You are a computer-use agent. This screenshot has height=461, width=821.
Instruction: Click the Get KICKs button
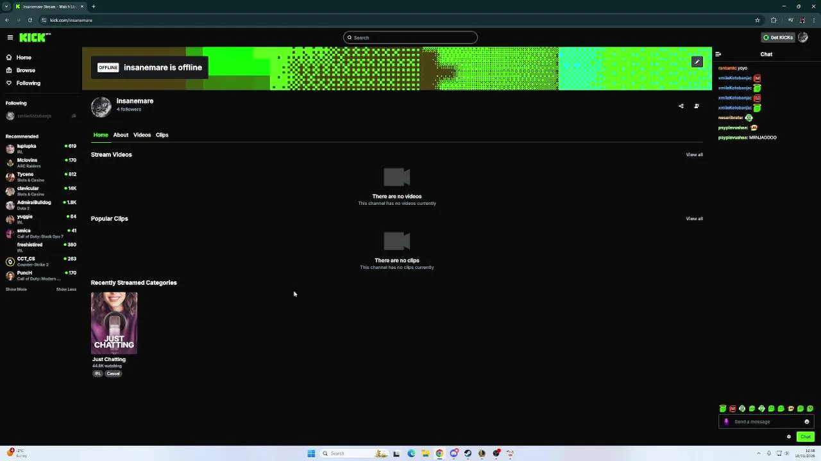tap(778, 38)
